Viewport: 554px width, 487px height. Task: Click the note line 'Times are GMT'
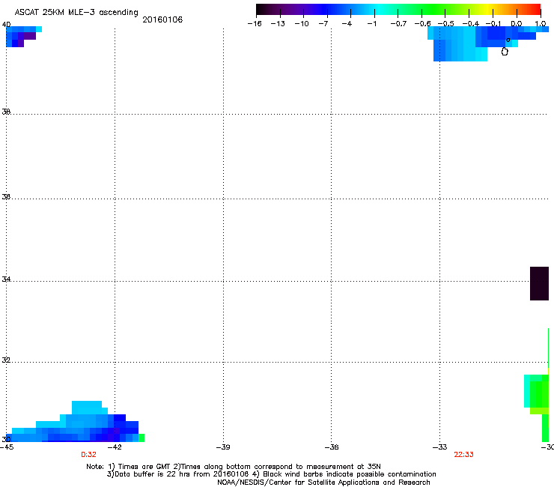coord(139,467)
